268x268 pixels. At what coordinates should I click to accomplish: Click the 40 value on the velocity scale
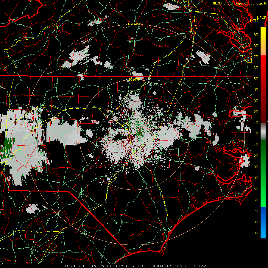[256, 90]
